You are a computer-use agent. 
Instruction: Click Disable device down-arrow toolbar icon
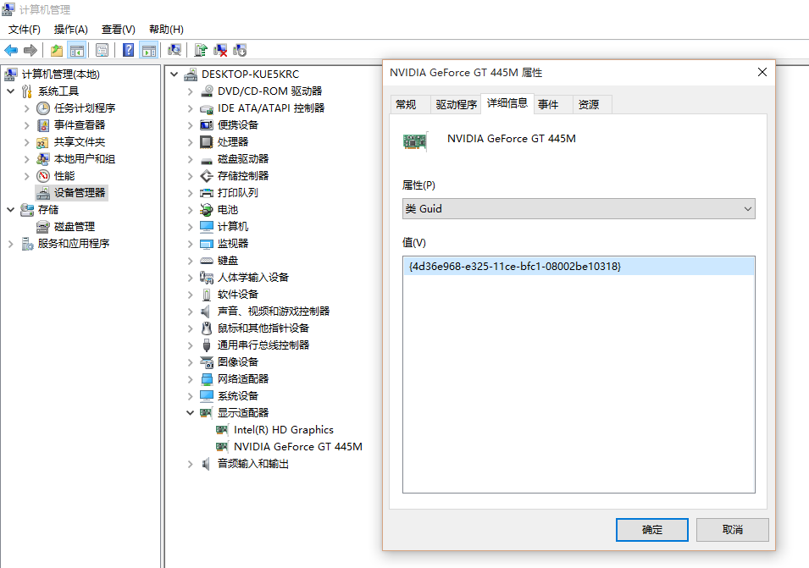tap(240, 50)
